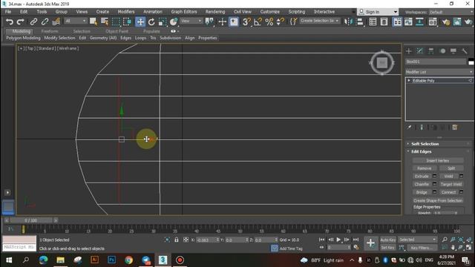Open the Selection Filter 'All' dropdown
The height and width of the screenshot is (267, 475).
[x=76, y=21]
